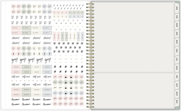Select the DEC month tab

[x=177, y=102]
